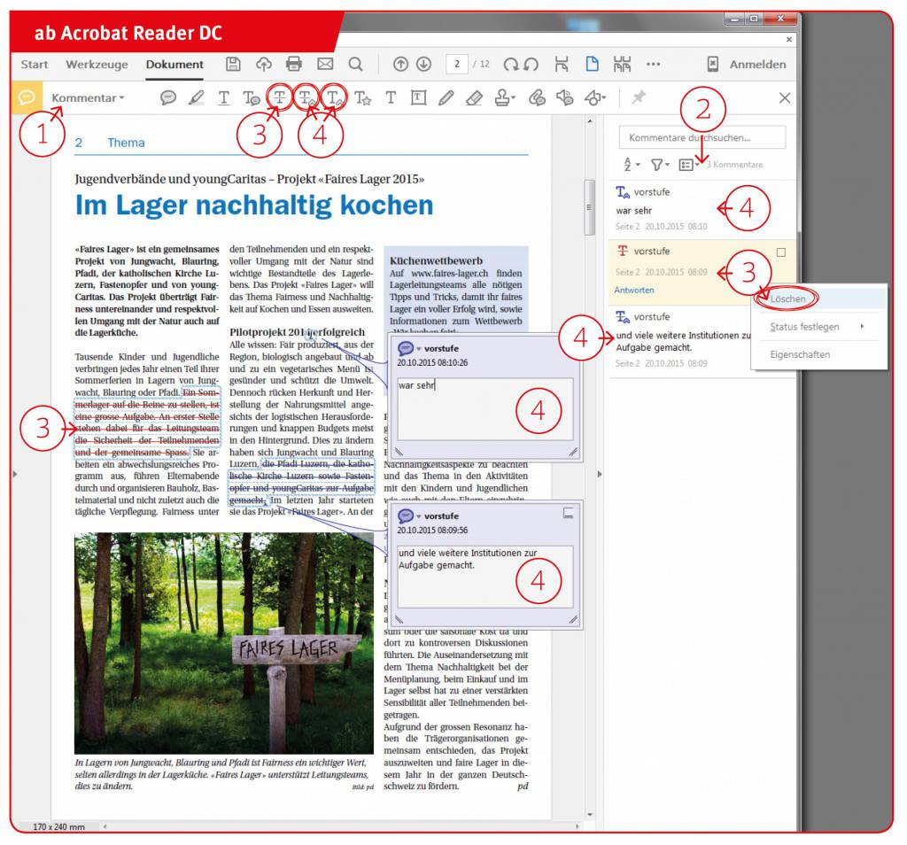
Task: Collapse the right comments panel arrow
Action: pyautogui.click(x=600, y=474)
